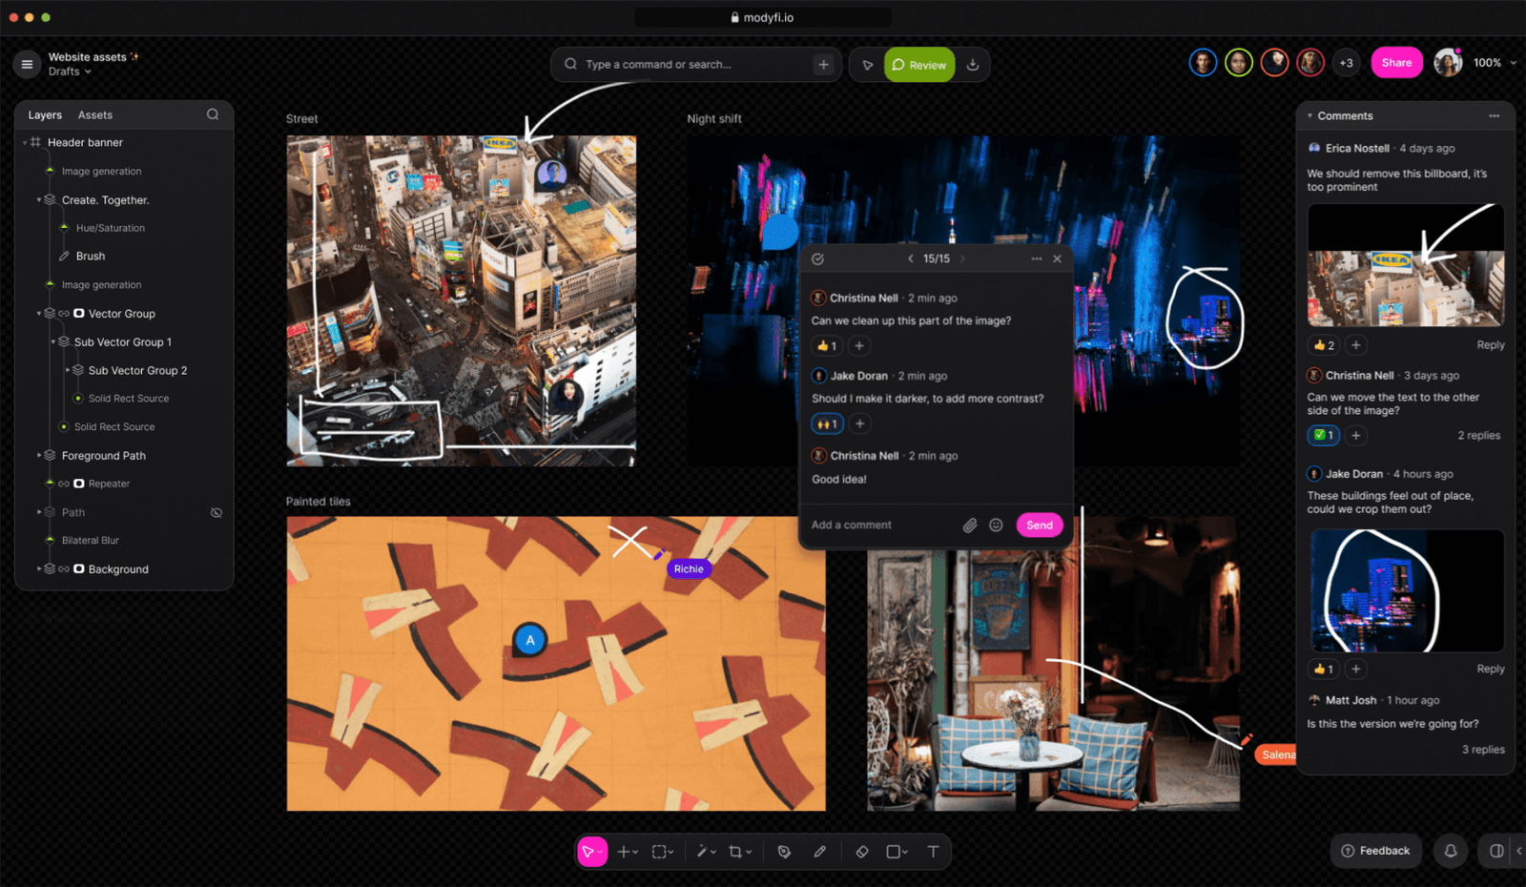Search layers with the magnifier icon
1526x887 pixels.
click(x=213, y=114)
